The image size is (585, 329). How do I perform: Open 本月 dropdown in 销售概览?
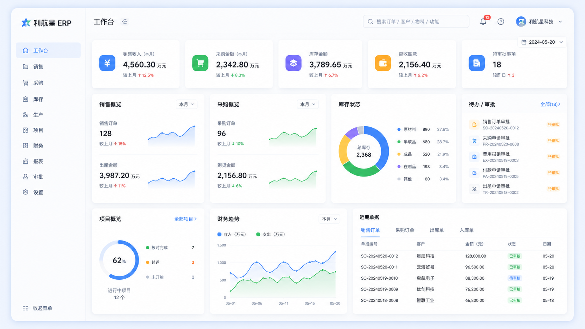(186, 104)
